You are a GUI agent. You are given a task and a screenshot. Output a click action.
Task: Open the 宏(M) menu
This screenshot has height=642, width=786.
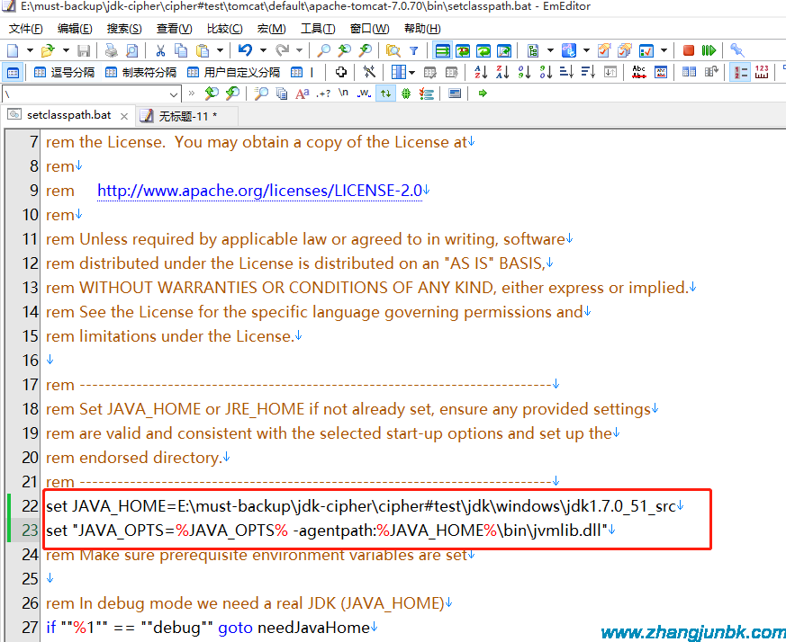(x=271, y=29)
